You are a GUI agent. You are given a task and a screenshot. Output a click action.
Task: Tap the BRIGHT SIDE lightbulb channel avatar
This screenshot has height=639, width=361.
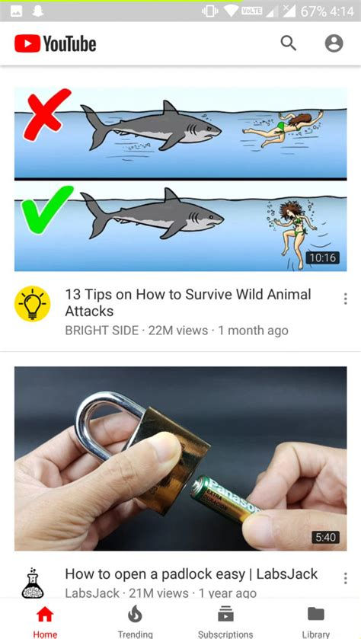click(x=32, y=304)
